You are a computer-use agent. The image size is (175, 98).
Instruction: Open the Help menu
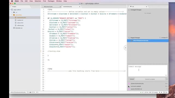pyautogui.click(x=65, y=1)
